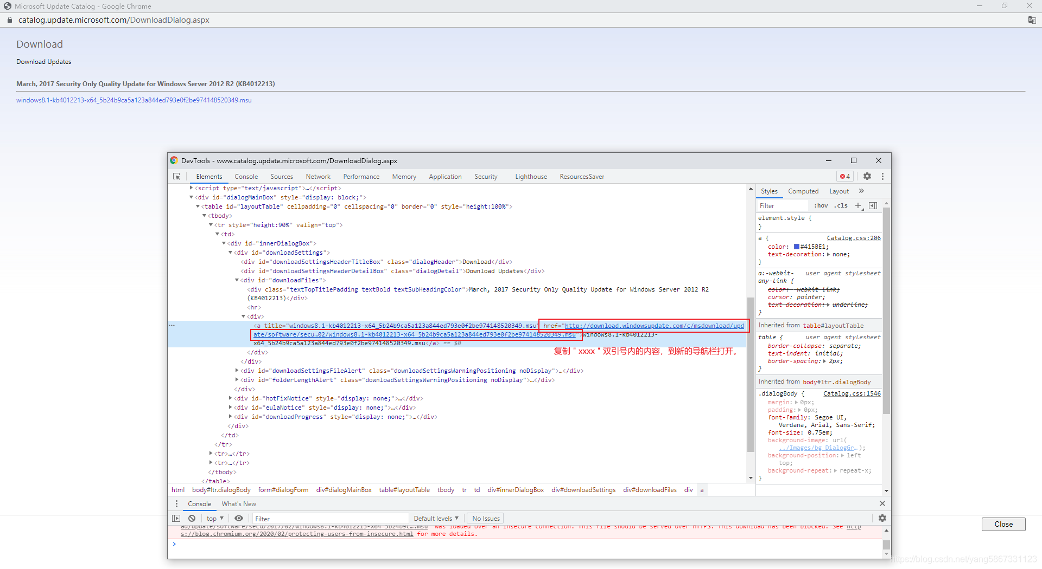1042x569 pixels.
Task: Open the Lighthouse tab
Action: coord(531,177)
